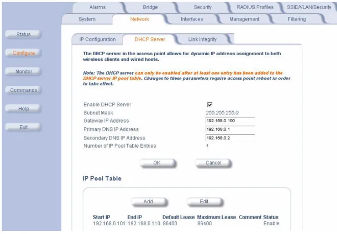
Task: Click the Default Lease column header
Action: pos(178,217)
